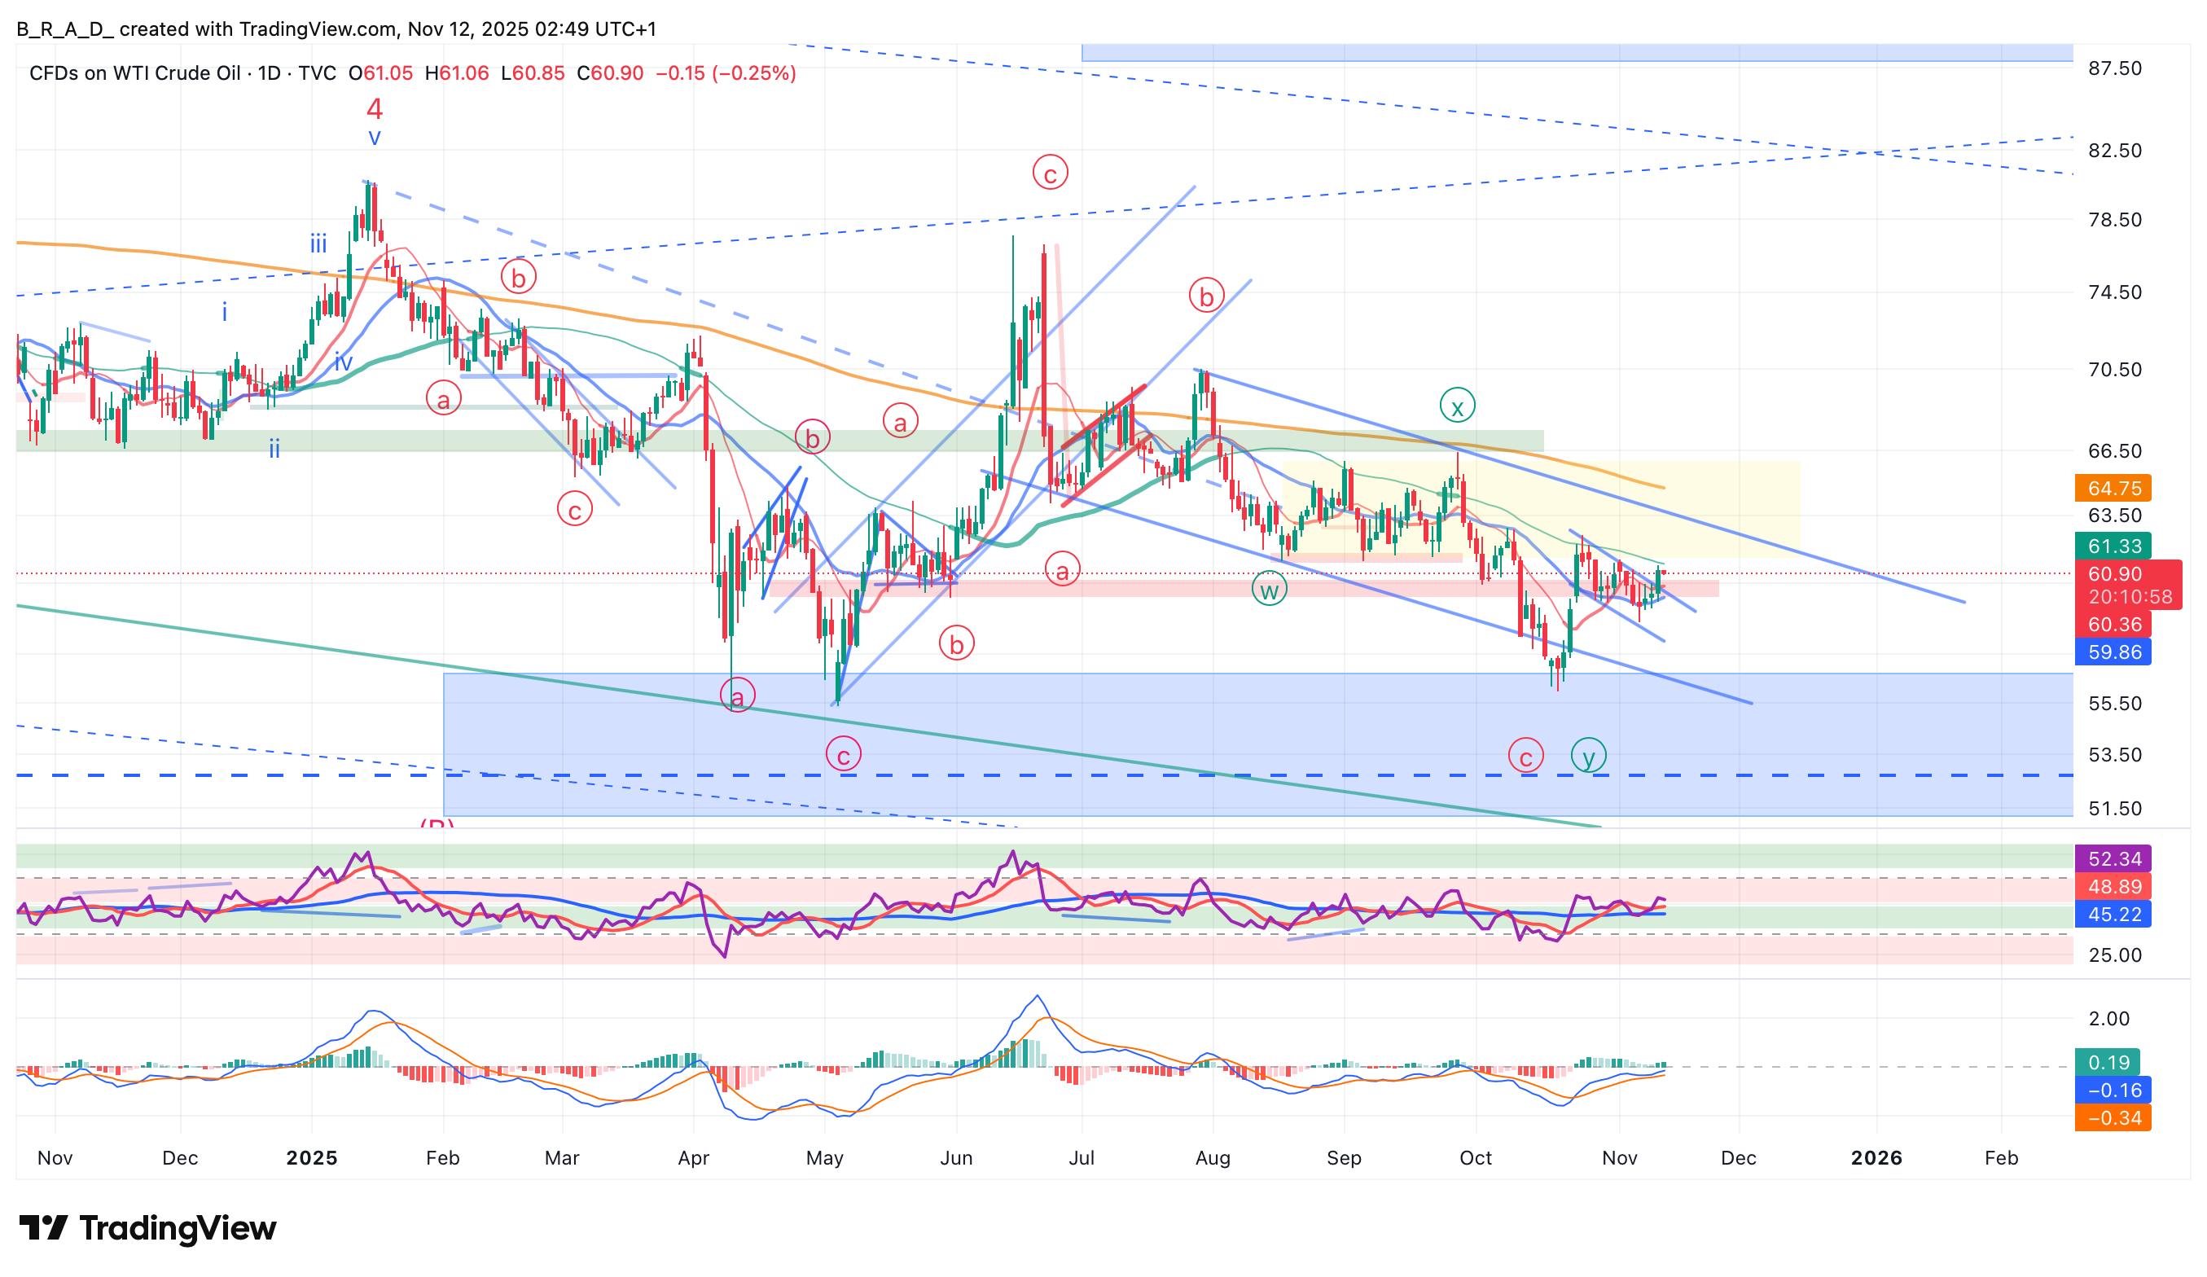This screenshot has height=1277, width=2207.
Task: Click the orange -0.34 MACD signal label
Action: pos(2113,1117)
